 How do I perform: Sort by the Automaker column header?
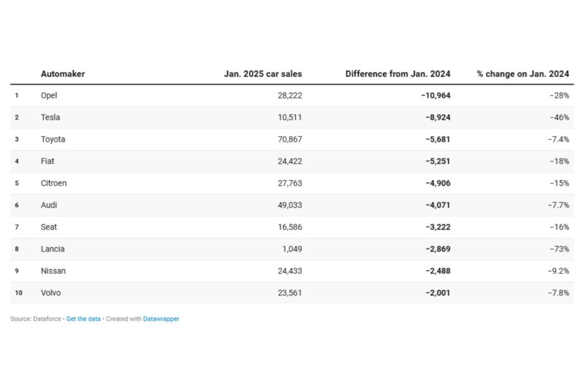point(63,74)
